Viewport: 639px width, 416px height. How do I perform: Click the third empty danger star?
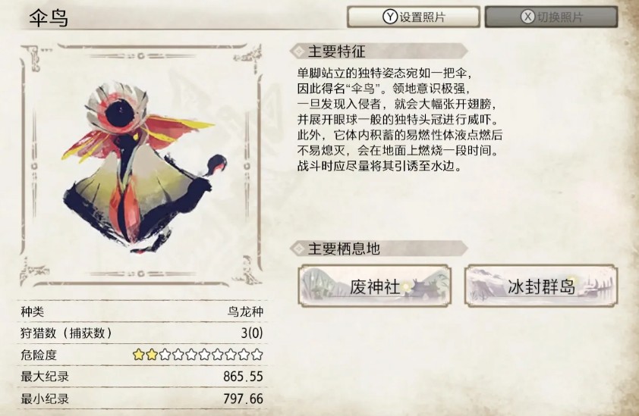pyautogui.click(x=191, y=355)
